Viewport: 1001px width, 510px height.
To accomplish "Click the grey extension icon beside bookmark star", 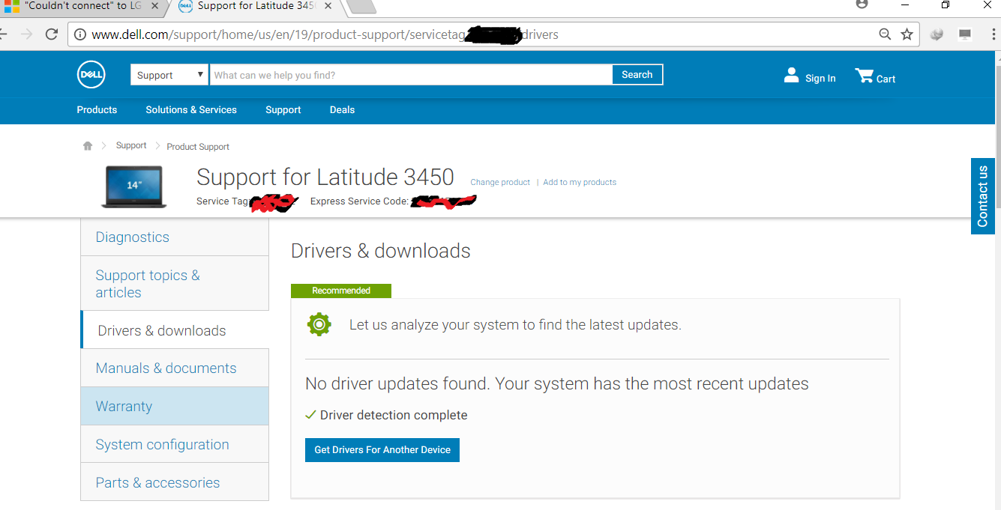I will (937, 34).
